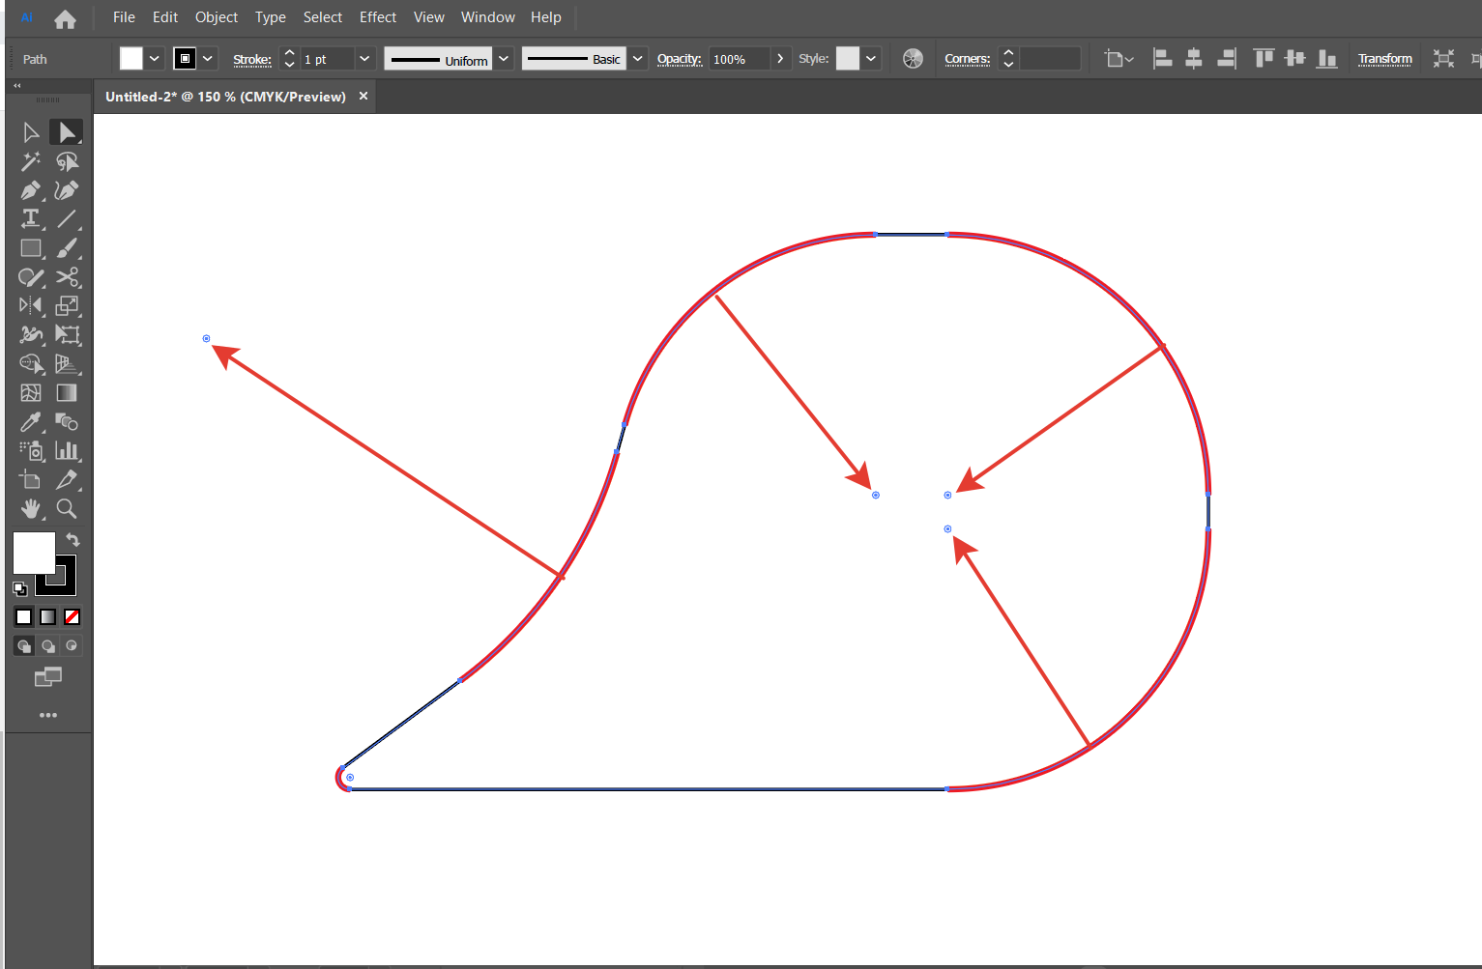Select the Paintbrush tool
This screenshot has height=969, width=1482.
pos(67,248)
